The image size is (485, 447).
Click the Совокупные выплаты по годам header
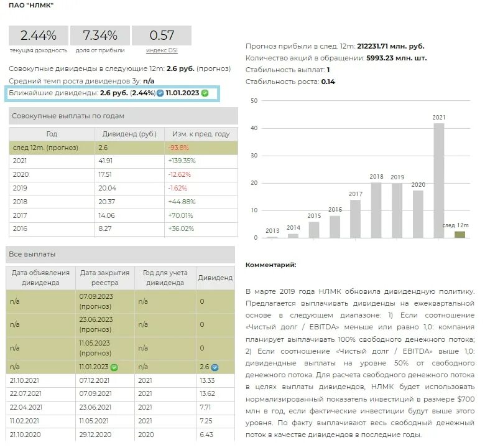(x=123, y=116)
